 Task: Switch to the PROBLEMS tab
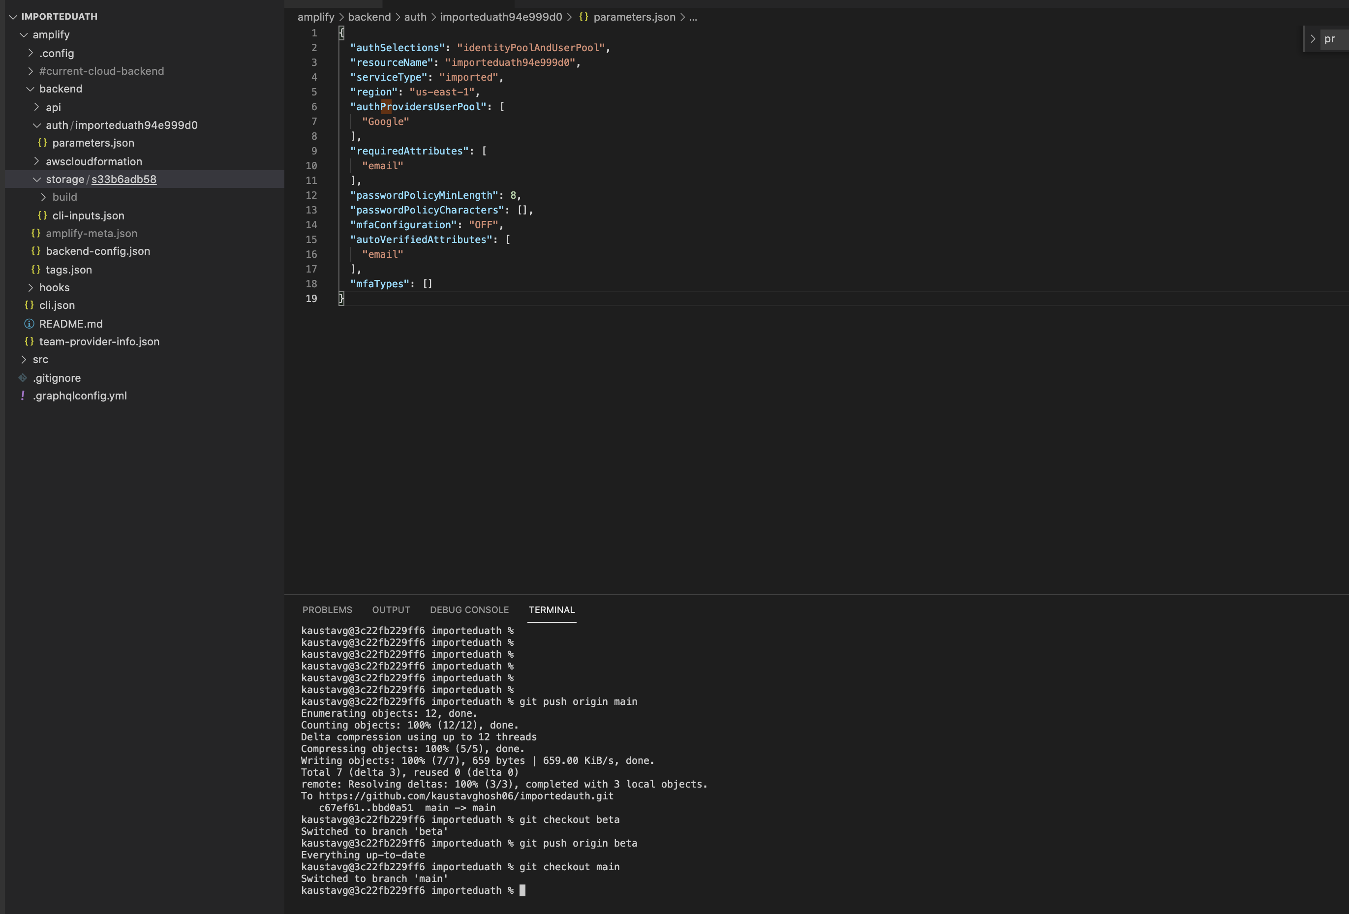click(x=327, y=610)
